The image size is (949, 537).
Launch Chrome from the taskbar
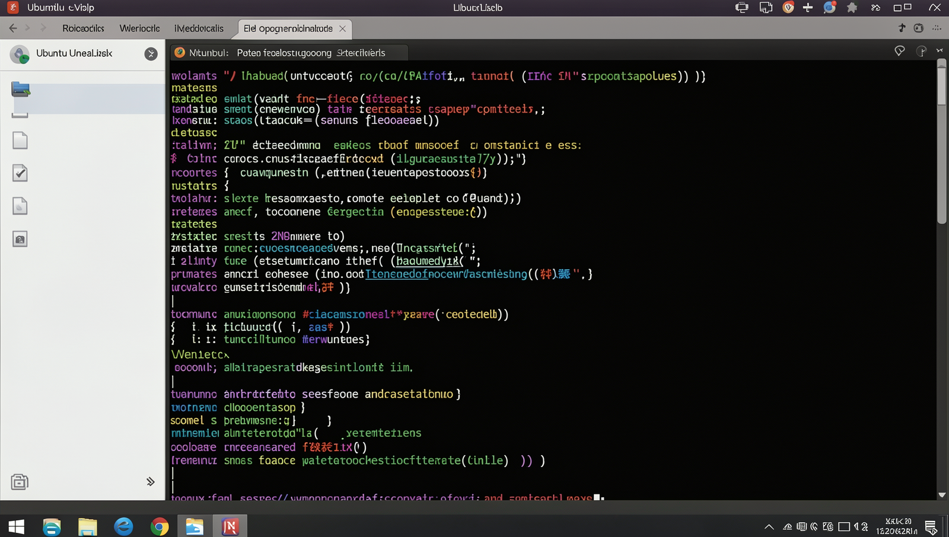tap(159, 526)
